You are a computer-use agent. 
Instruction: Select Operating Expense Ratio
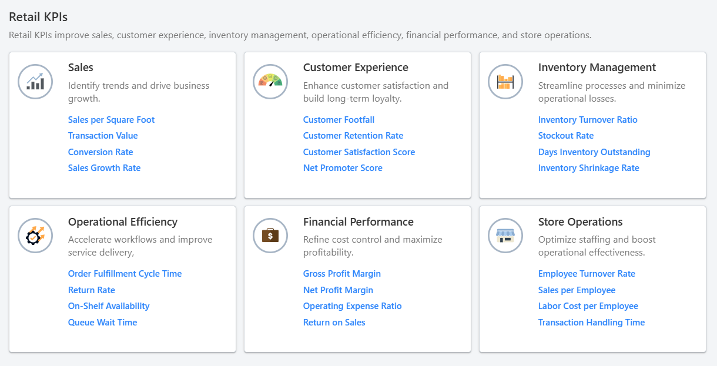[353, 305]
